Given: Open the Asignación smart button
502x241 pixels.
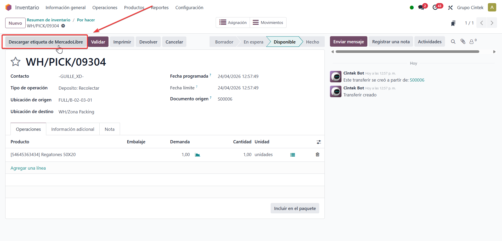Looking at the screenshot, I should click(x=233, y=23).
